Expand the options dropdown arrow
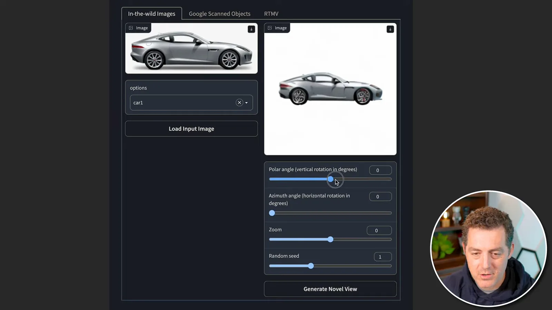The width and height of the screenshot is (552, 310). pos(246,103)
